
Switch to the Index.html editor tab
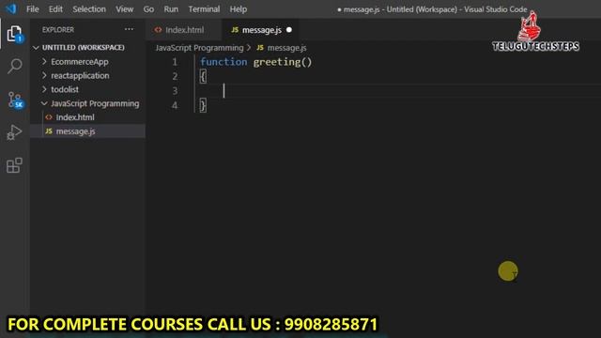(184, 30)
